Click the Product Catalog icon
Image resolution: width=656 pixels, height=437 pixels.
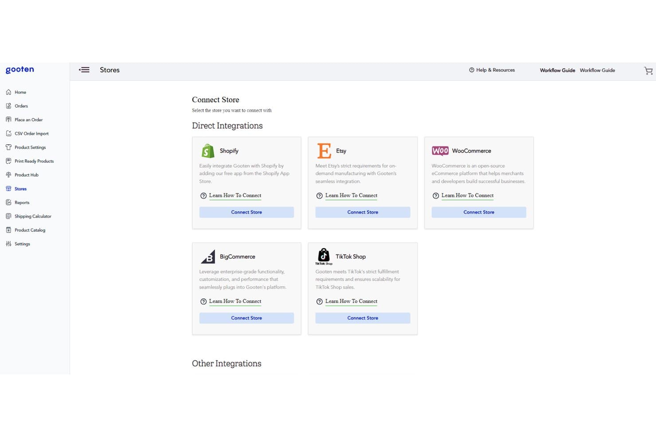[8, 230]
